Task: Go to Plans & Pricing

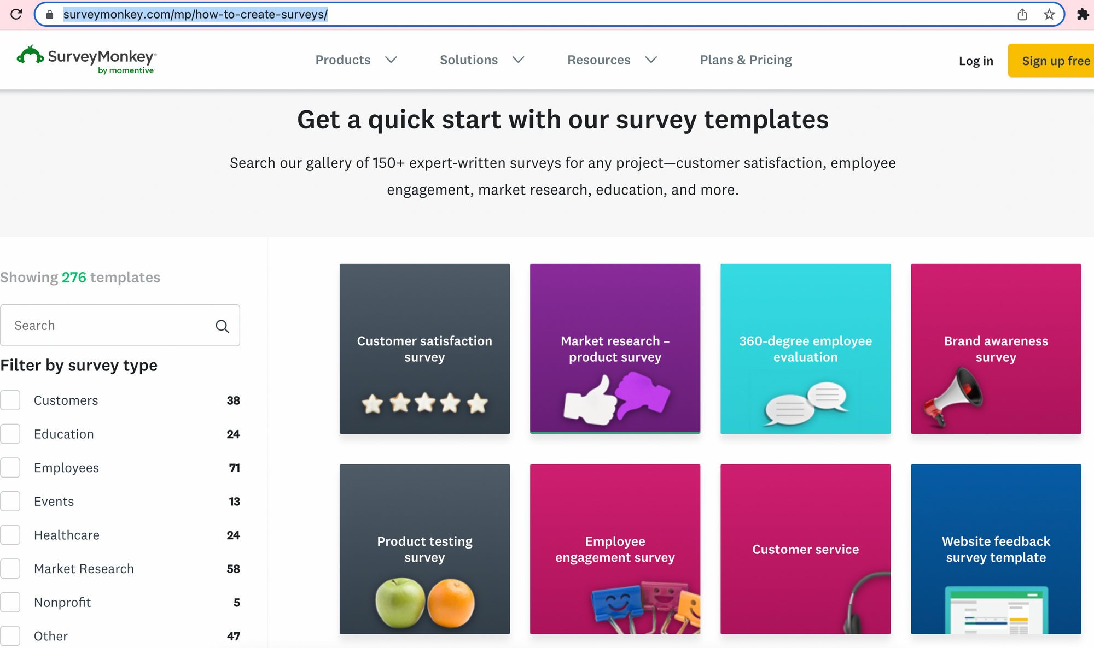Action: pyautogui.click(x=746, y=60)
